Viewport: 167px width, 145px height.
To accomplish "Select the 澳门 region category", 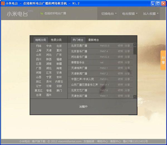I will (59, 91).
